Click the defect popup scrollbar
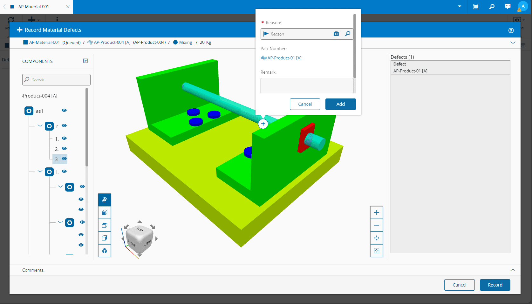Screen dimensions: 532x304 (355, 46)
